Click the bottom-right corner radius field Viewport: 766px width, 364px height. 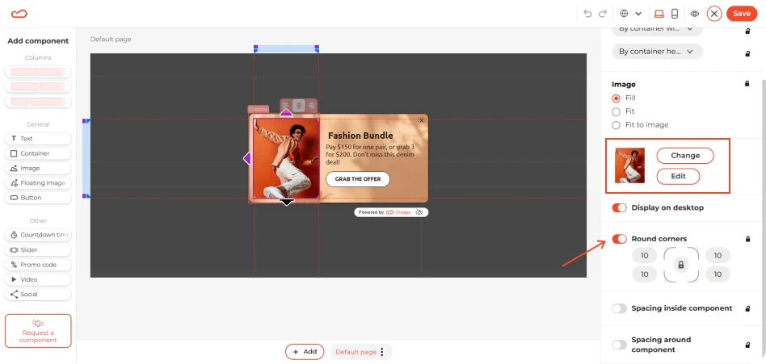coord(718,274)
